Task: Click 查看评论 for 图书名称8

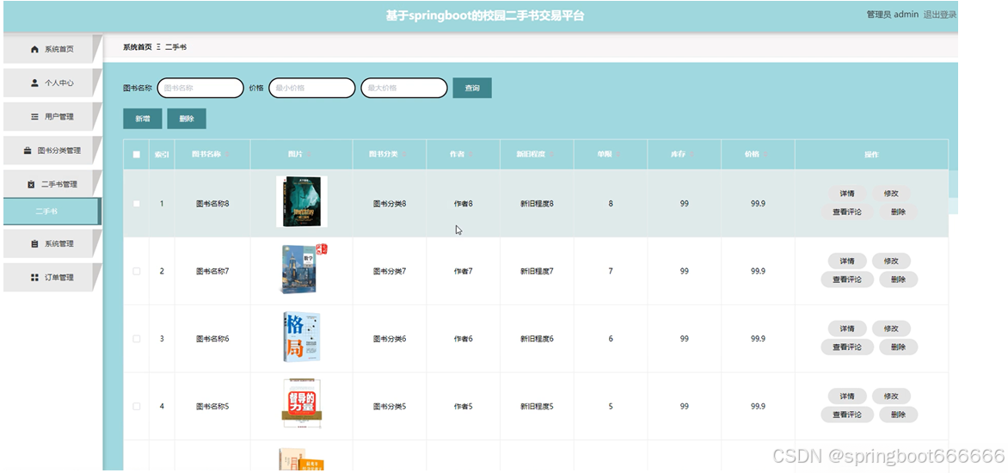Action: pos(847,212)
